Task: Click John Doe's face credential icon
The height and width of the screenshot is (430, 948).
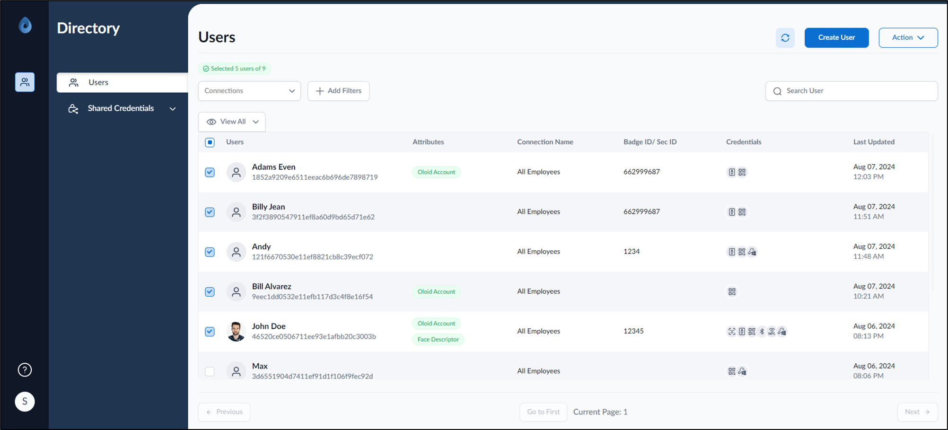Action: [732, 332]
